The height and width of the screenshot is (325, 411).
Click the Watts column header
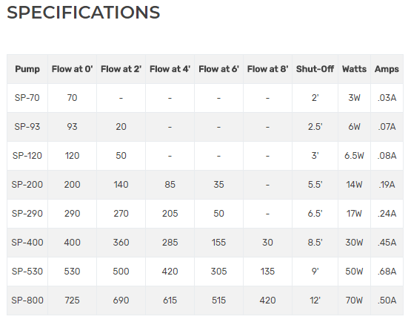(x=354, y=69)
